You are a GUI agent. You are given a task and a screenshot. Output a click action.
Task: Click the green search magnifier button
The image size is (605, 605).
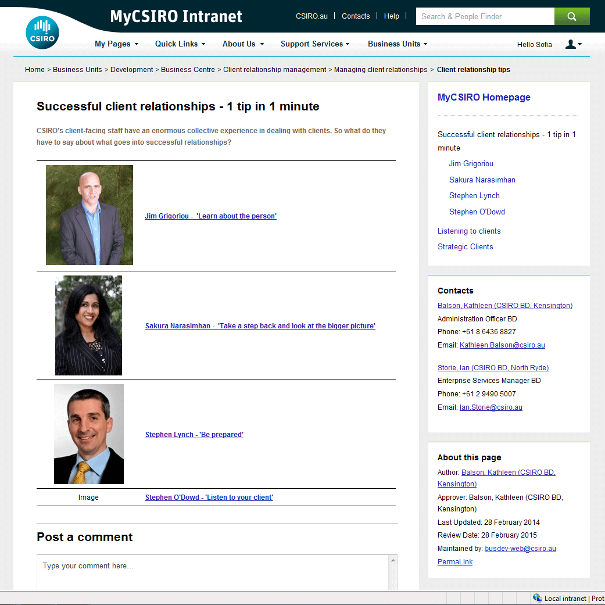pyautogui.click(x=572, y=16)
